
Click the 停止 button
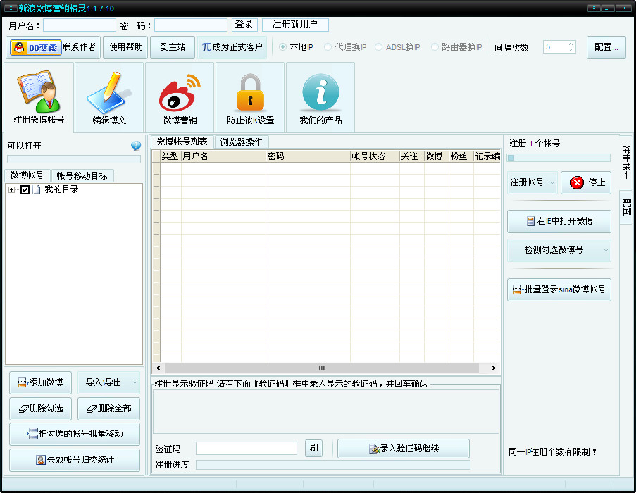click(586, 182)
